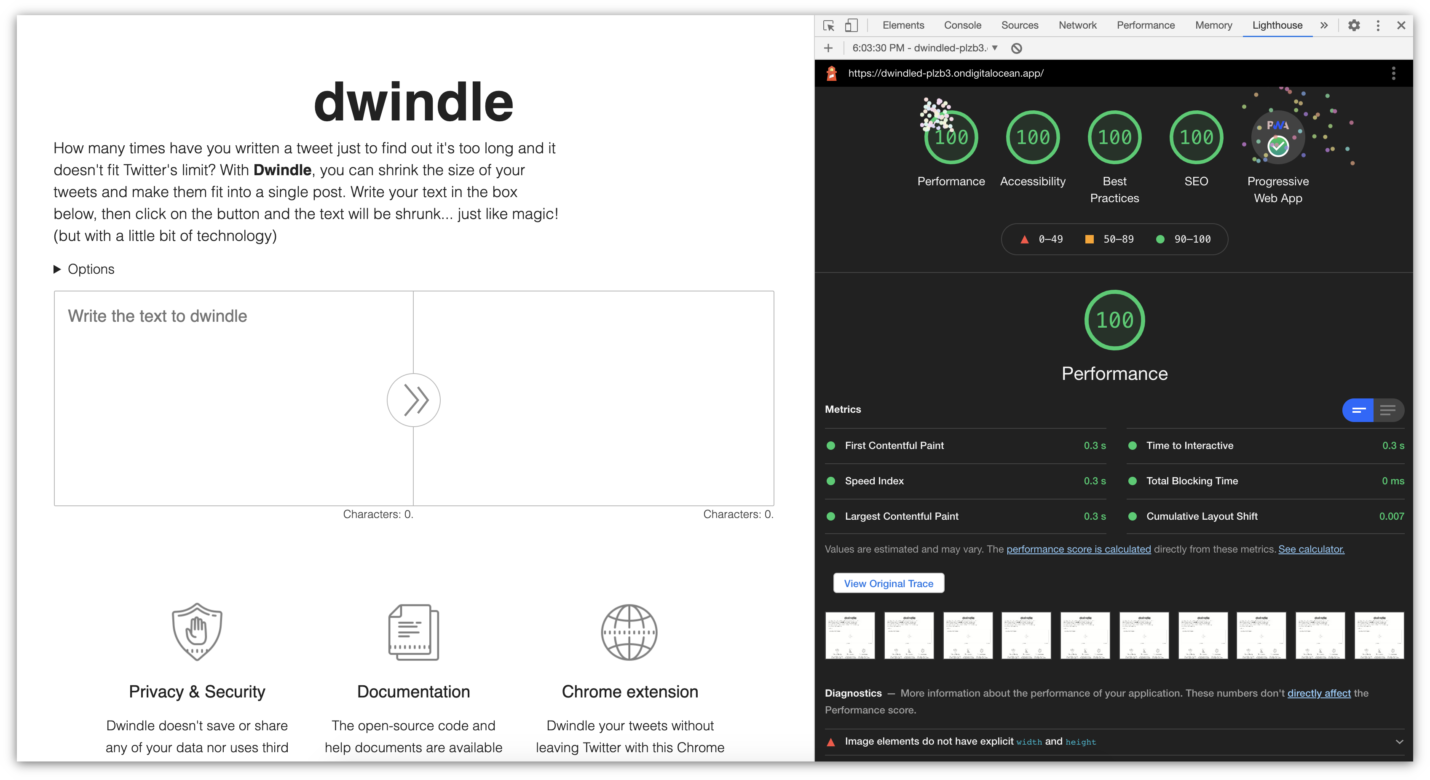Click the plus icon for new report
This screenshot has height=780, width=1430.
click(x=828, y=48)
